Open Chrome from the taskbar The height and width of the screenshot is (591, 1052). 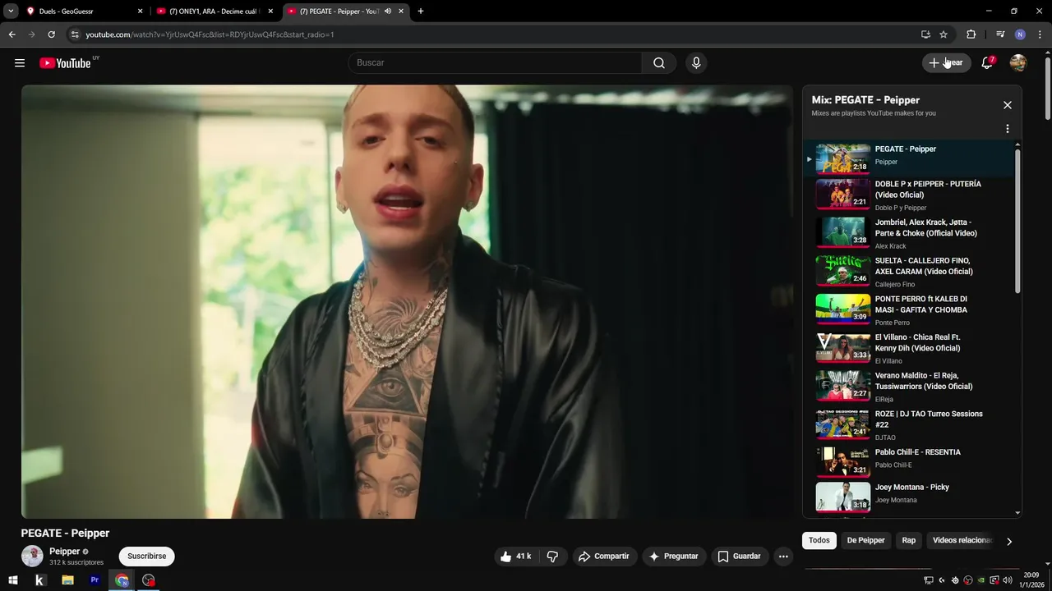click(122, 580)
